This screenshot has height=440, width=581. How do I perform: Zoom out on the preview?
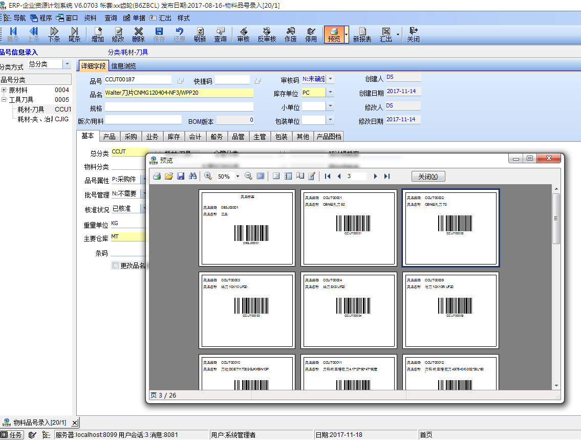tap(249, 177)
